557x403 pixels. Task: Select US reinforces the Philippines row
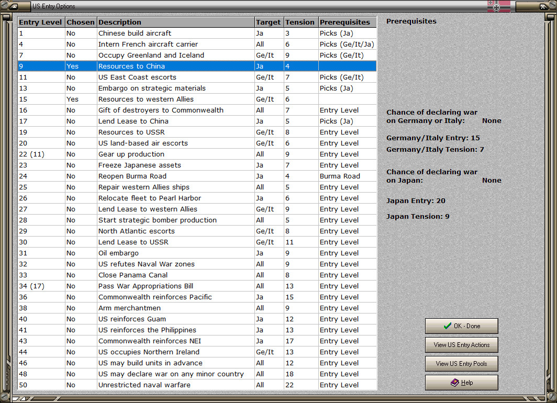pyautogui.click(x=197, y=331)
